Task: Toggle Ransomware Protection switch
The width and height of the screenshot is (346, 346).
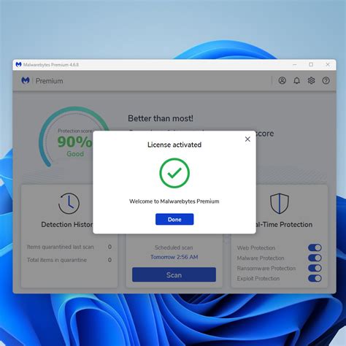Action: (x=315, y=268)
